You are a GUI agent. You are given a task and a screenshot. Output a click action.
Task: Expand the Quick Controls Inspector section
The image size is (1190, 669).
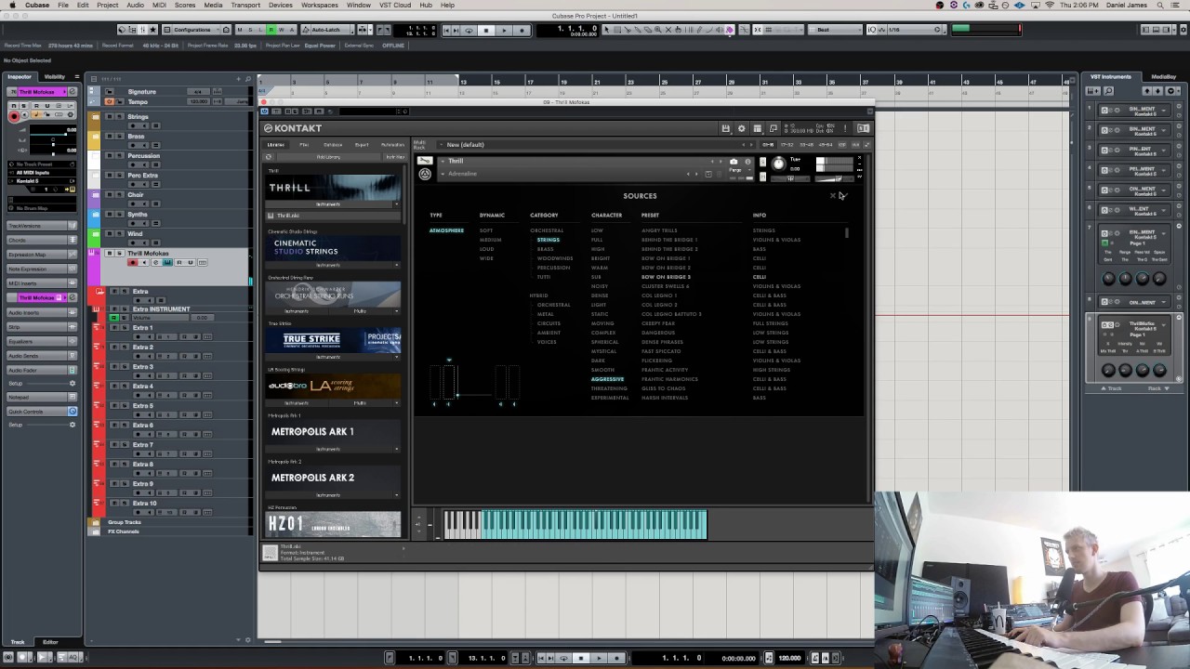click(x=42, y=412)
